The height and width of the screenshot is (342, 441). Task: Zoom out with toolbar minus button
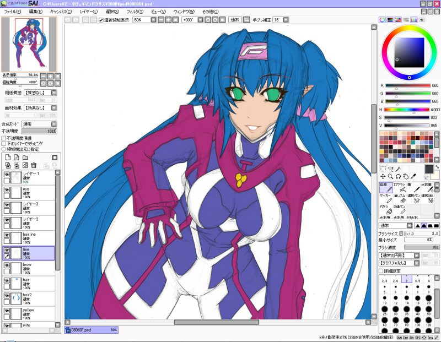click(x=161, y=20)
